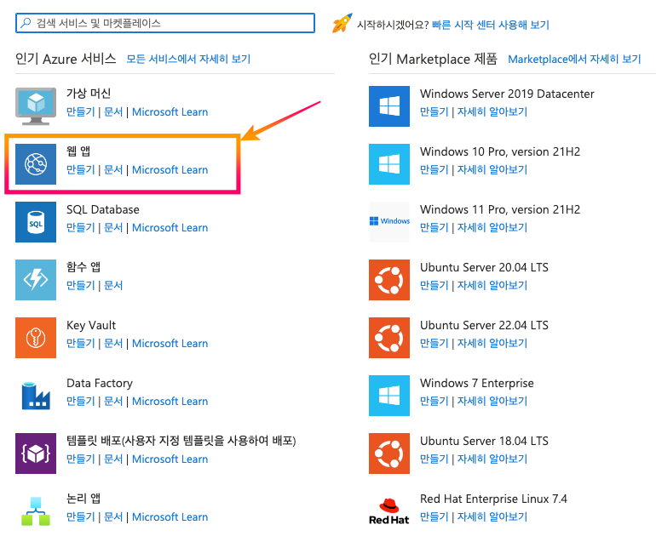Open Microsoft Learn for 웹 앱
The image size is (656, 542).
tap(170, 169)
